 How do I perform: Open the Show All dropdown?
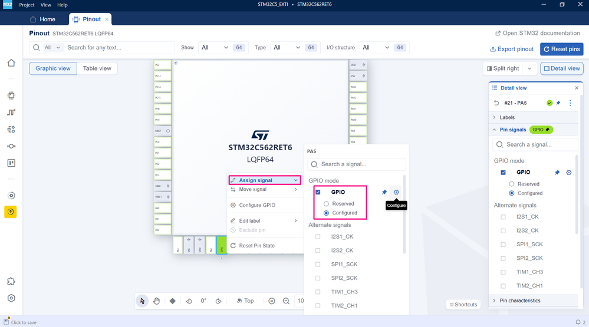pyautogui.click(x=215, y=48)
